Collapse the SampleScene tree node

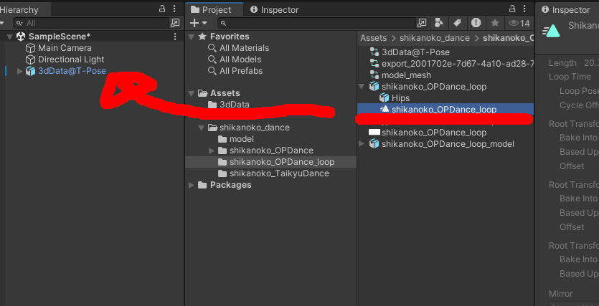point(9,37)
